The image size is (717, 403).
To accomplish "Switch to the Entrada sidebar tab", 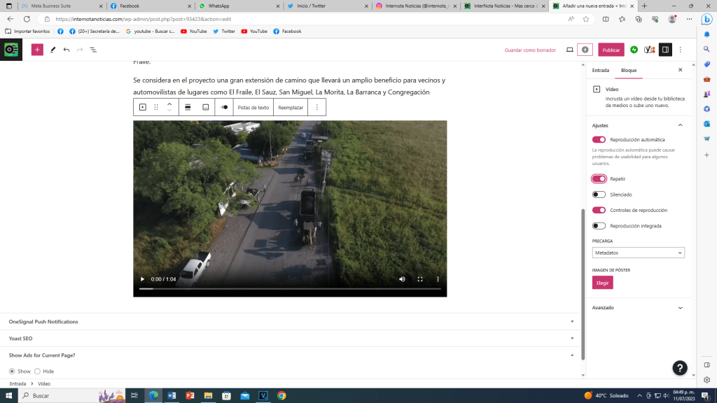I will 601,71.
